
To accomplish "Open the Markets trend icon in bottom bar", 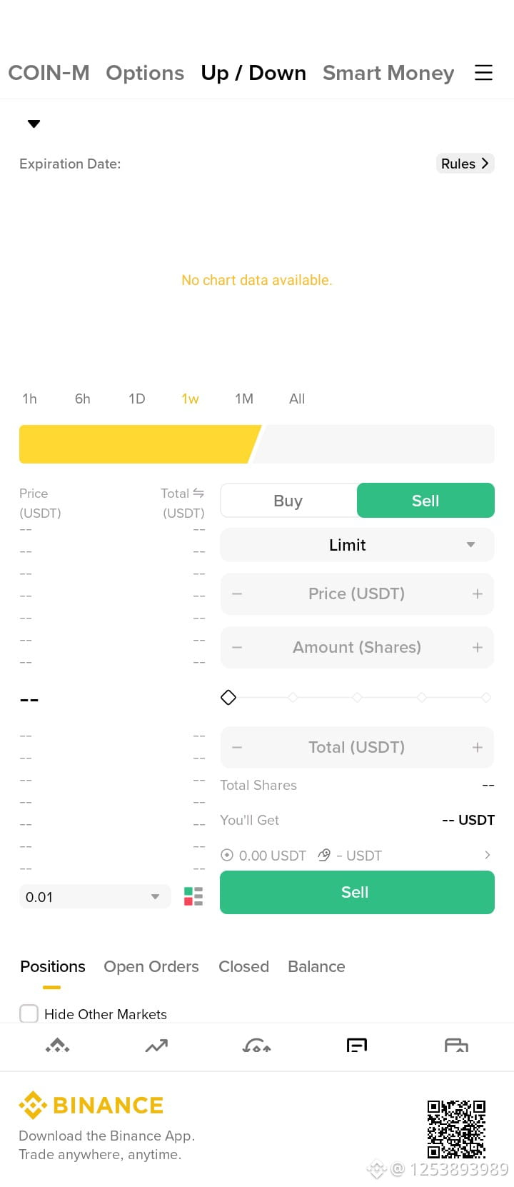I will pyautogui.click(x=156, y=1046).
